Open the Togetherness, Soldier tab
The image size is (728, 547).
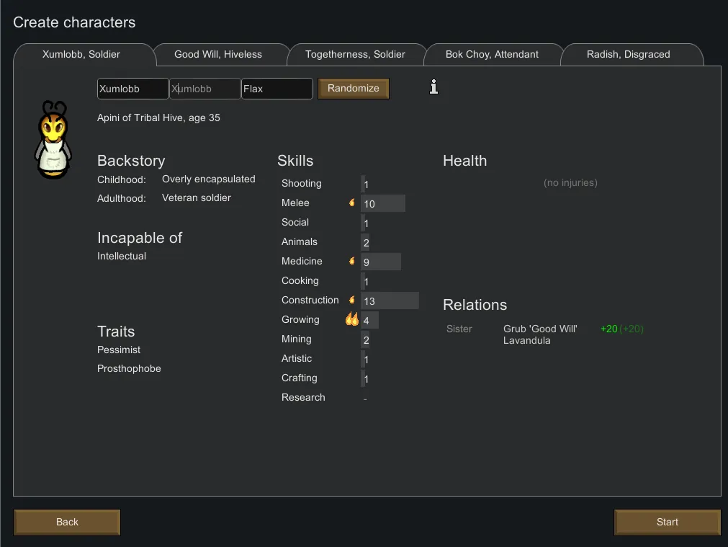[355, 55]
